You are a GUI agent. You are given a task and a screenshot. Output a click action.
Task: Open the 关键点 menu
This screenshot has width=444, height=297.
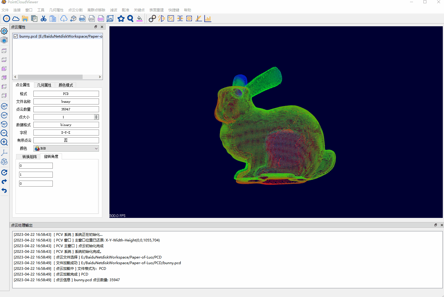pyautogui.click(x=139, y=10)
